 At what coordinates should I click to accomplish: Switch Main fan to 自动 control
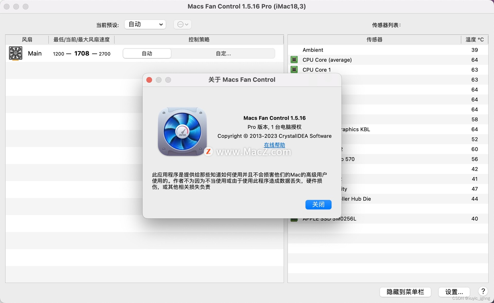tap(147, 53)
